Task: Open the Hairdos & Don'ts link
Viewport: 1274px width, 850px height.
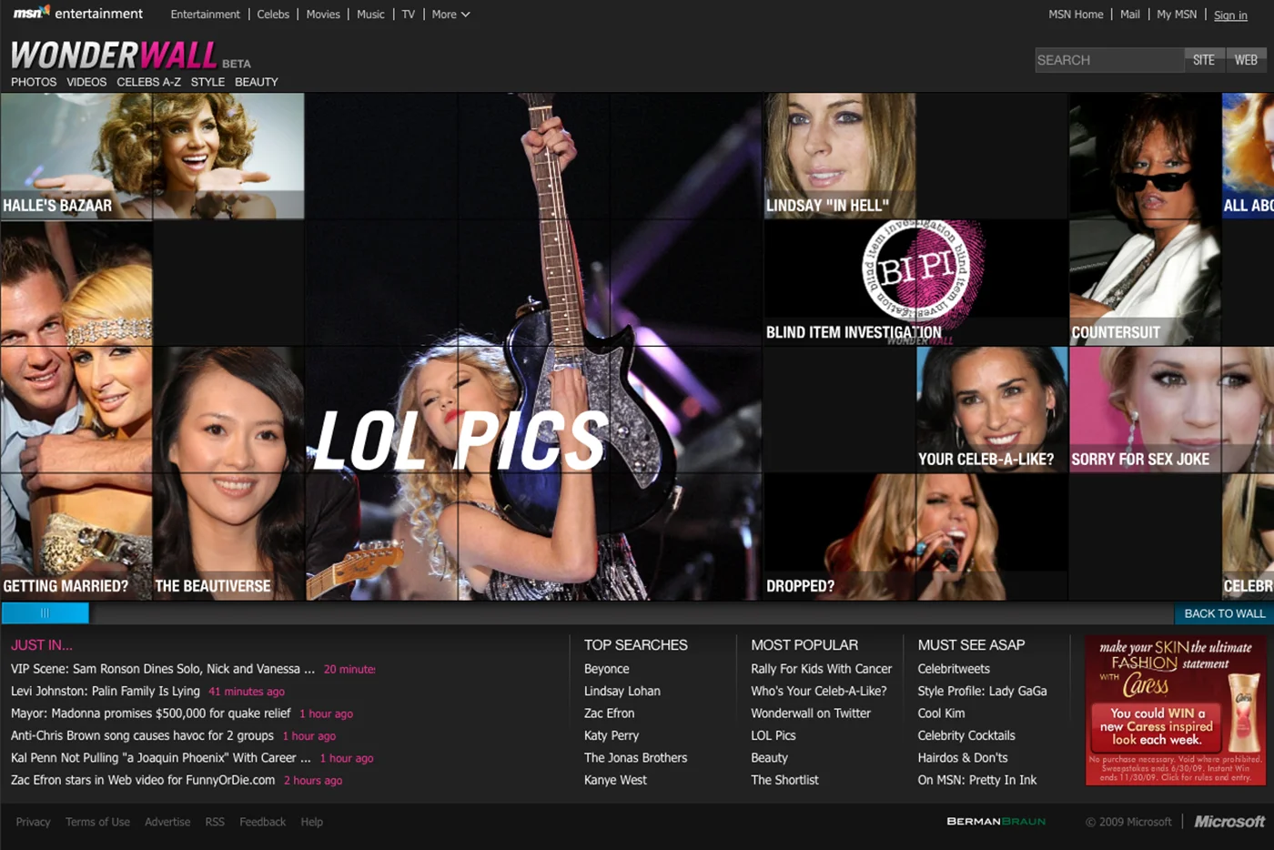Action: pyautogui.click(x=963, y=757)
